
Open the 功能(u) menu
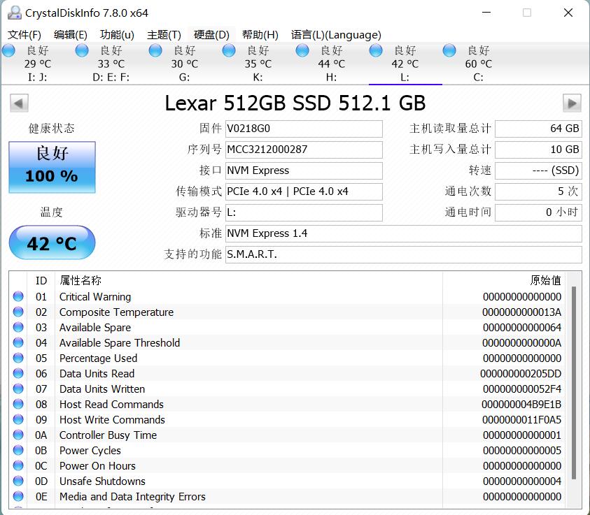pyautogui.click(x=116, y=34)
